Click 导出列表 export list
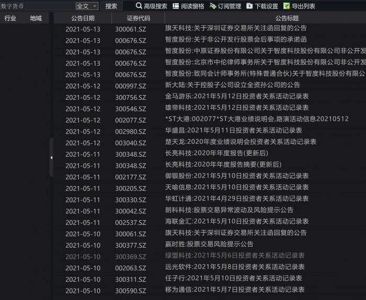The height and width of the screenshot is (300, 366). pos(299,6)
